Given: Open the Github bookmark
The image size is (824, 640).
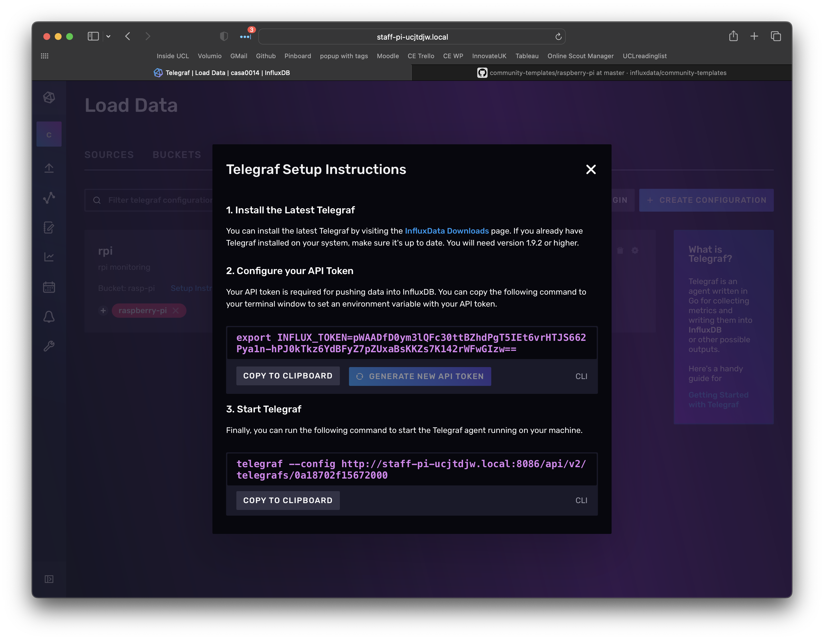Looking at the screenshot, I should (x=266, y=56).
